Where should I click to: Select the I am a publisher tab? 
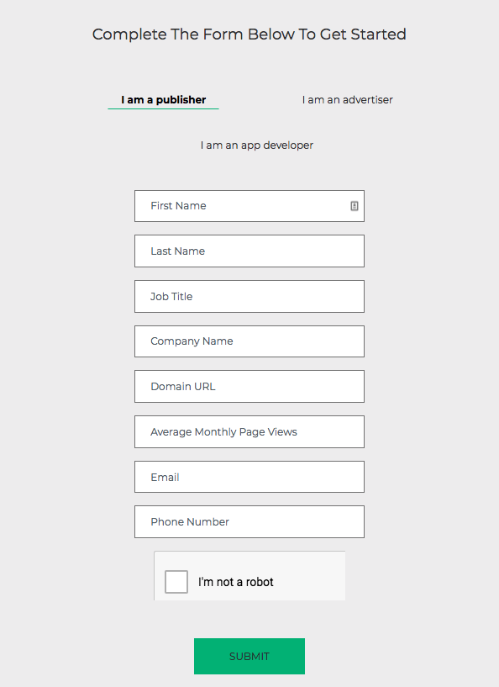163,100
